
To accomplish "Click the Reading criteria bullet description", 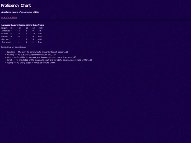I will click(x=31, y=55).
